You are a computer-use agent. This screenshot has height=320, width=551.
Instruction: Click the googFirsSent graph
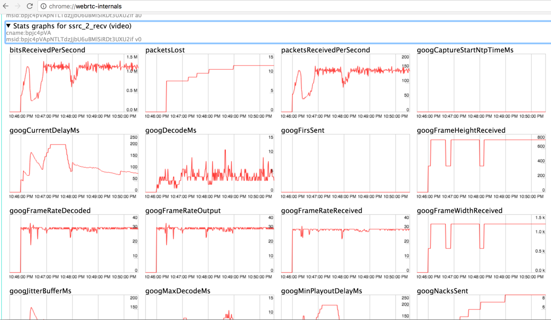[x=345, y=163]
